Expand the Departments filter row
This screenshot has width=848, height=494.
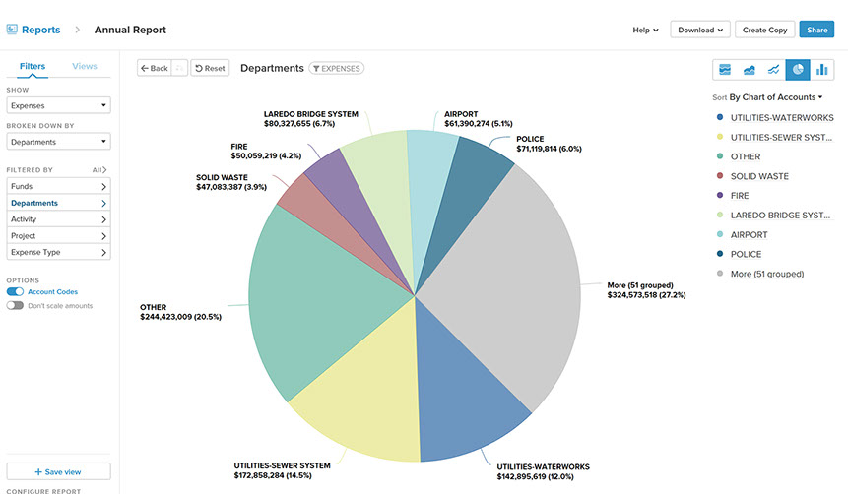coord(58,203)
